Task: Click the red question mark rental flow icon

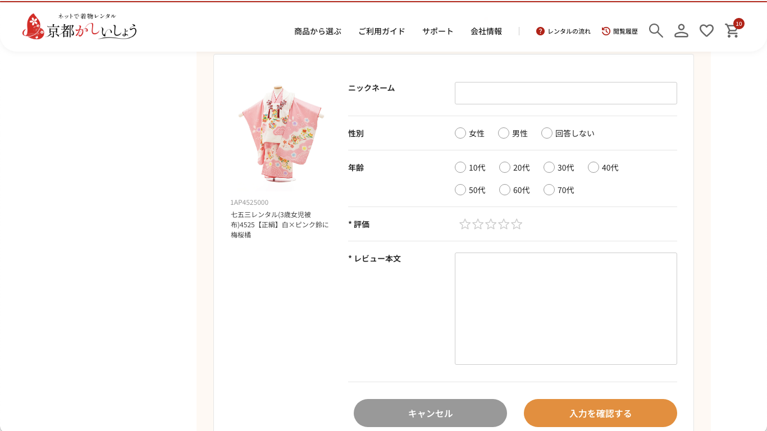Action: [x=540, y=31]
